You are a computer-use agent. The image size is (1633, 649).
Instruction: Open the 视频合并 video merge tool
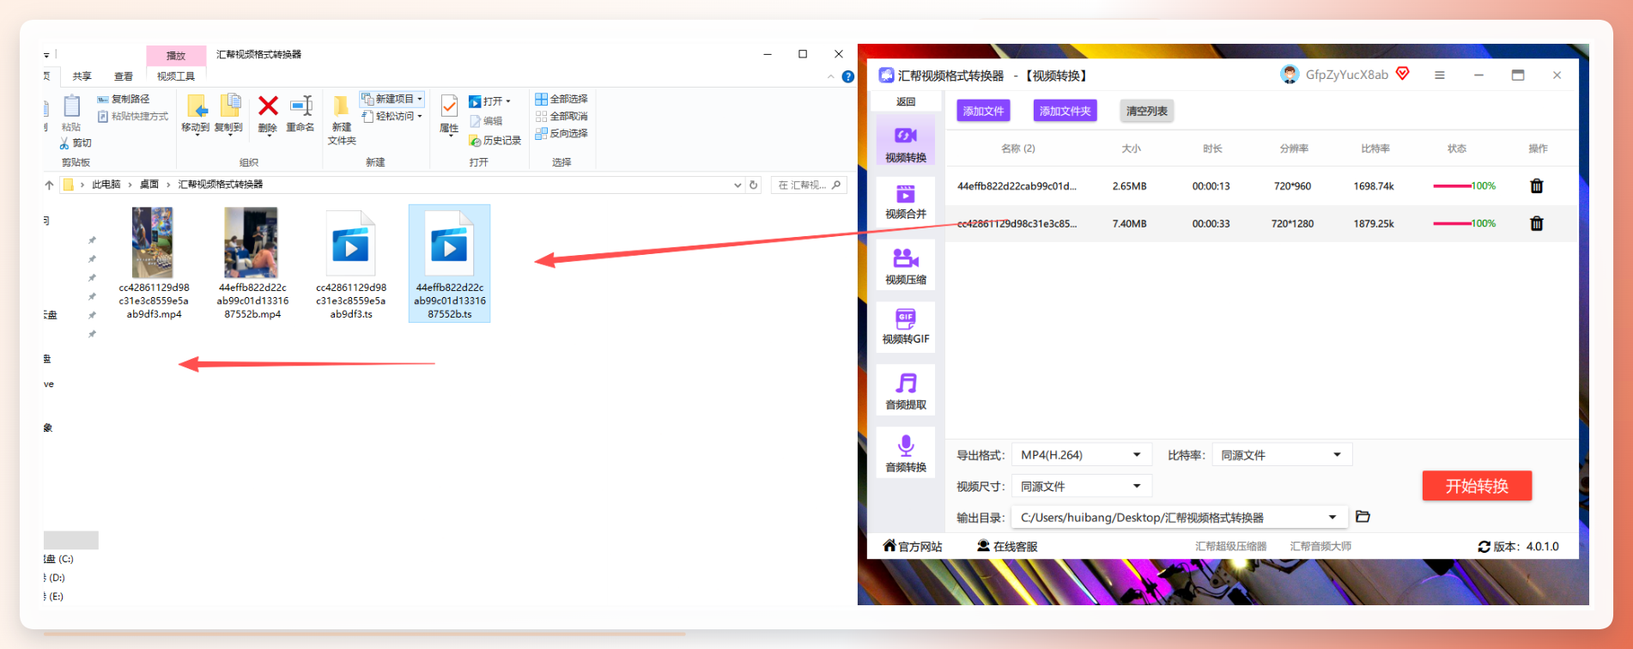[x=906, y=202]
